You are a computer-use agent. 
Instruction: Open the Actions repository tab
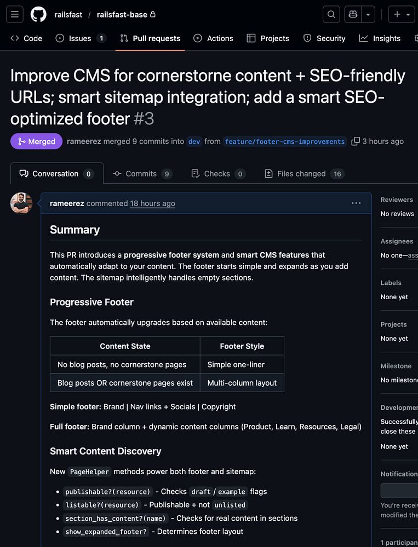coord(213,38)
